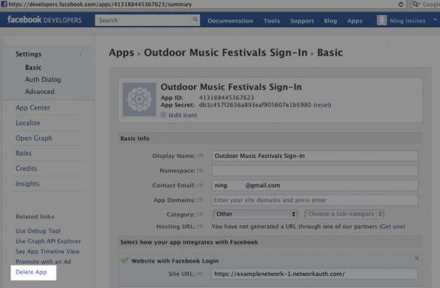Open the Category dropdown set to Other

(255, 214)
